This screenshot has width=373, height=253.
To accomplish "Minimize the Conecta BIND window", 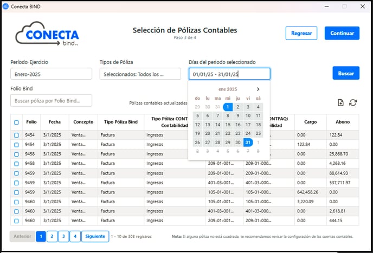I will tap(327, 7).
